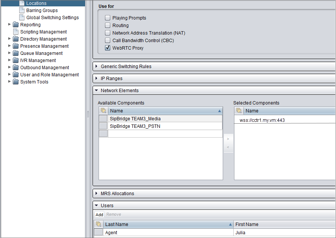Click the Scripting Management document icon
This screenshot has height=238, width=336.
coord(16,32)
